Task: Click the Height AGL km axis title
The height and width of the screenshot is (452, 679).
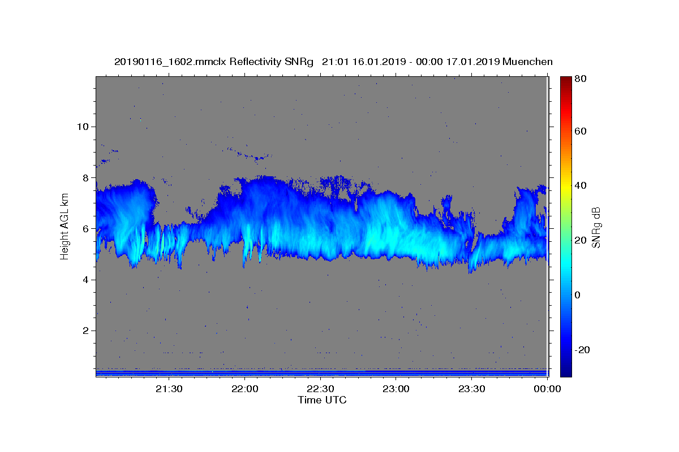Action: point(65,227)
